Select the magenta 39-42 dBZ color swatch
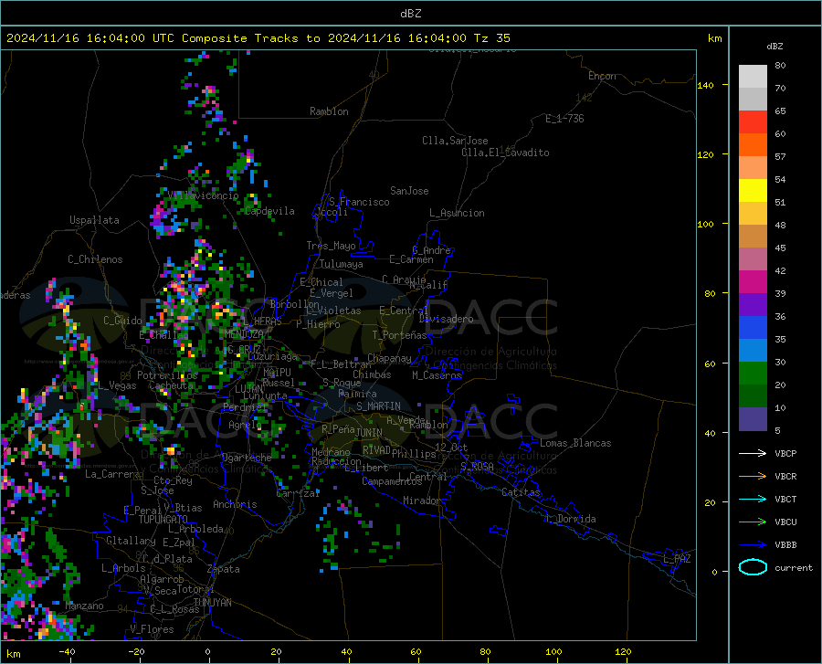This screenshot has height=664, width=822. pos(753,282)
